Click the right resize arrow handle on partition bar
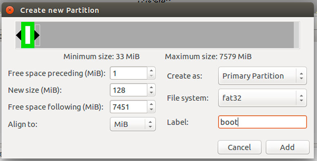The image size is (317, 161). (37, 35)
